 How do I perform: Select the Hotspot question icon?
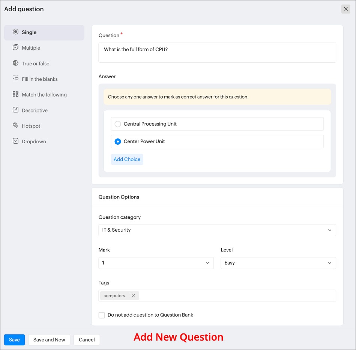[x=15, y=126]
